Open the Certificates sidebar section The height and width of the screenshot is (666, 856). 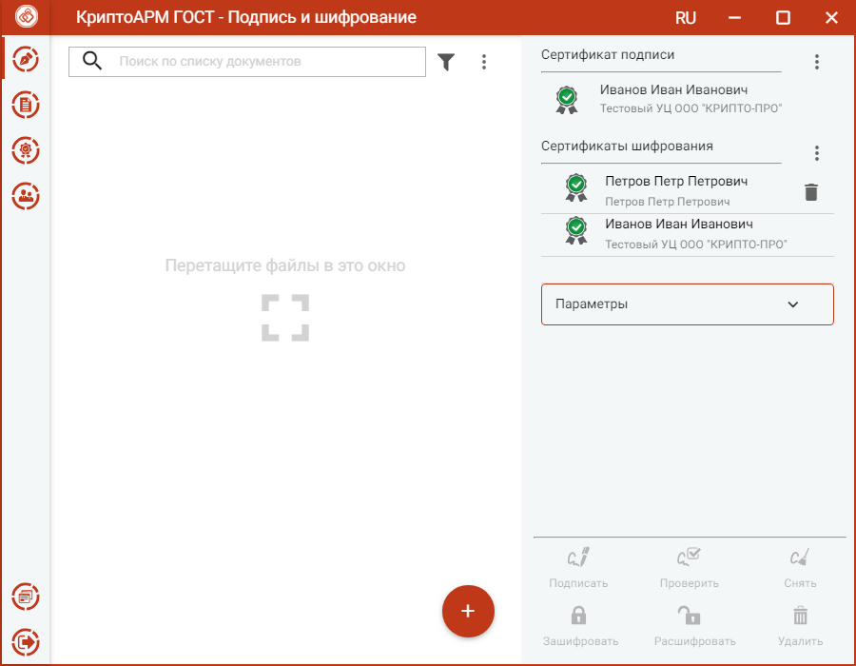(x=26, y=150)
